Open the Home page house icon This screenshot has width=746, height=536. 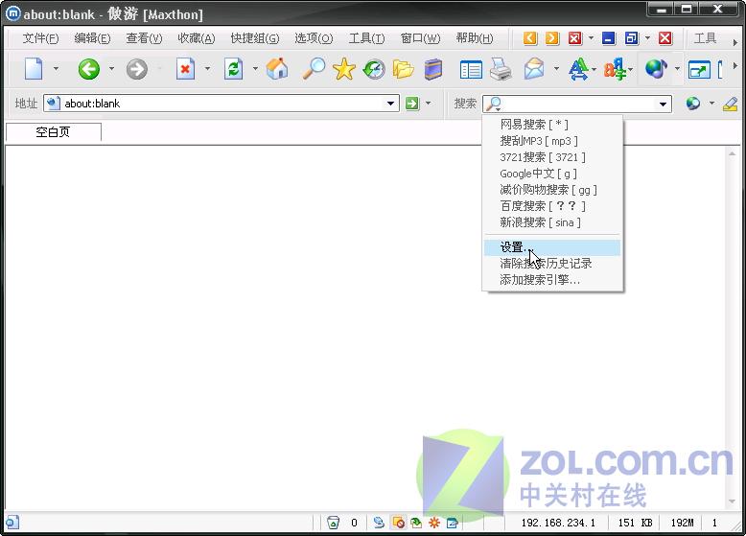(277, 69)
